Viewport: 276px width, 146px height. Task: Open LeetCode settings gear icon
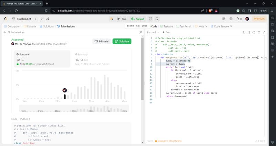[x=231, y=19]
